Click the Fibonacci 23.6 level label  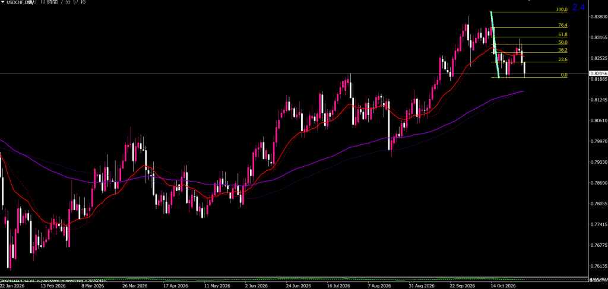point(563,60)
